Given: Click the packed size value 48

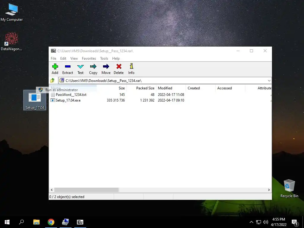Looking at the screenshot, I should 153,95.
